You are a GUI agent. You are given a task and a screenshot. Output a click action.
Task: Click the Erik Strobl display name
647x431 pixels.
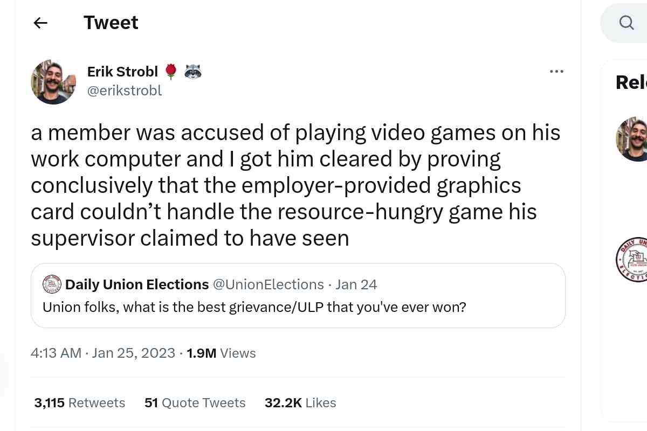pyautogui.click(x=122, y=71)
